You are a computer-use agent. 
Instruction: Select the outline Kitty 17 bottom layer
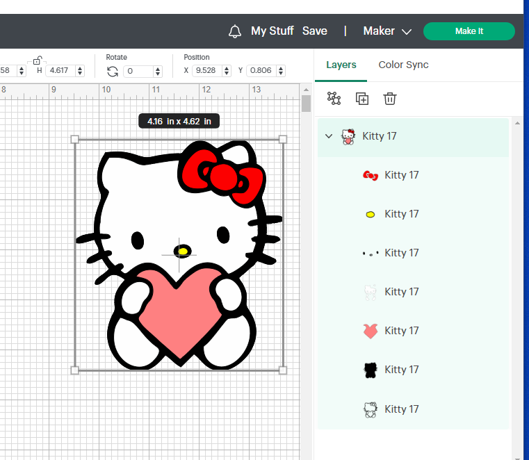[413, 409]
